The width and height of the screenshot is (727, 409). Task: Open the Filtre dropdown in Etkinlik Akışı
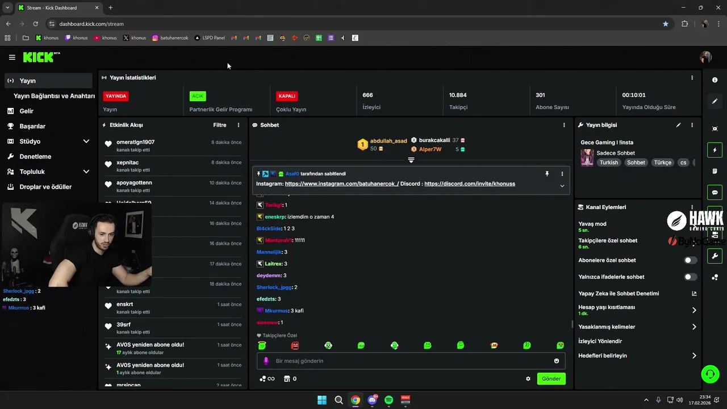click(x=220, y=125)
